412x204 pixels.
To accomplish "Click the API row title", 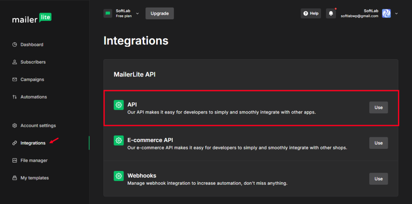I will pos(132,105).
